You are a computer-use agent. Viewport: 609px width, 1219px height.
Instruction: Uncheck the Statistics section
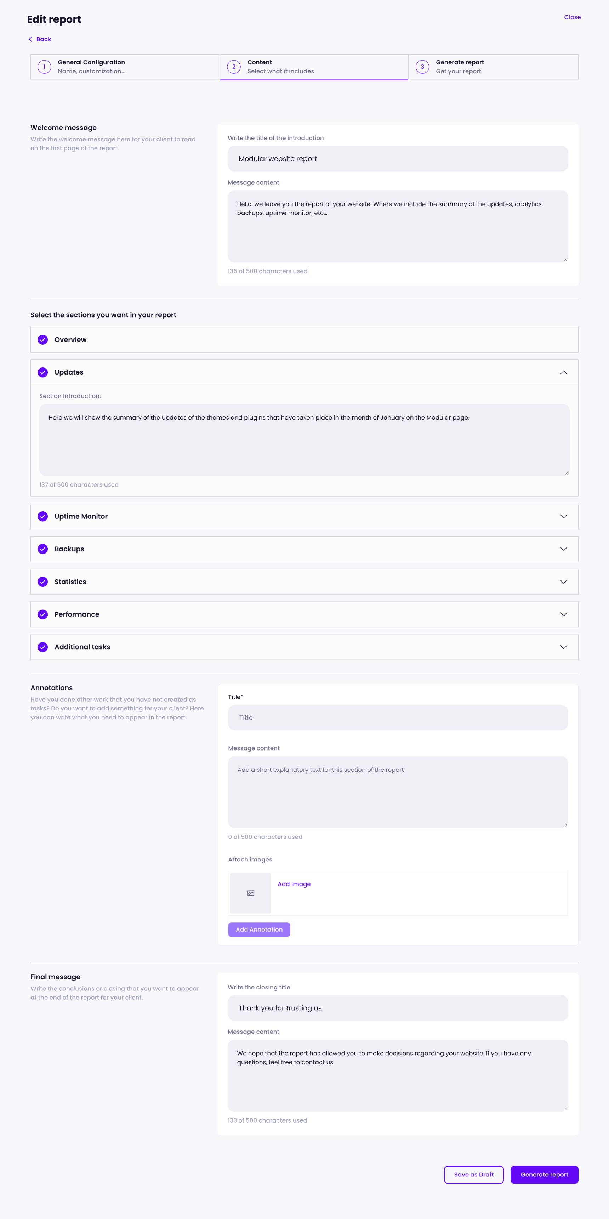(x=43, y=582)
